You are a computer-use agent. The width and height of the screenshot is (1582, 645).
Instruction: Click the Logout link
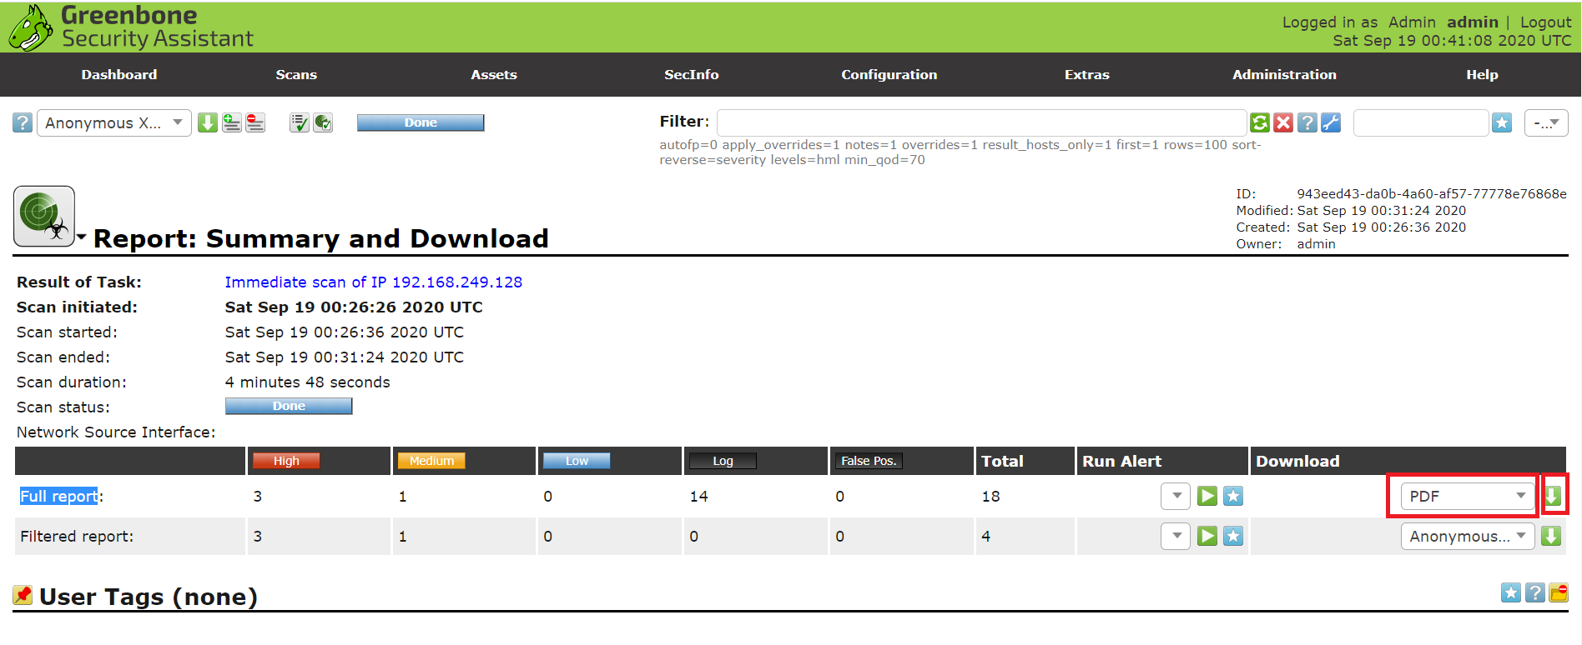1545,22
